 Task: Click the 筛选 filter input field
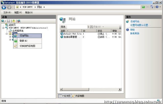coord(77,27)
